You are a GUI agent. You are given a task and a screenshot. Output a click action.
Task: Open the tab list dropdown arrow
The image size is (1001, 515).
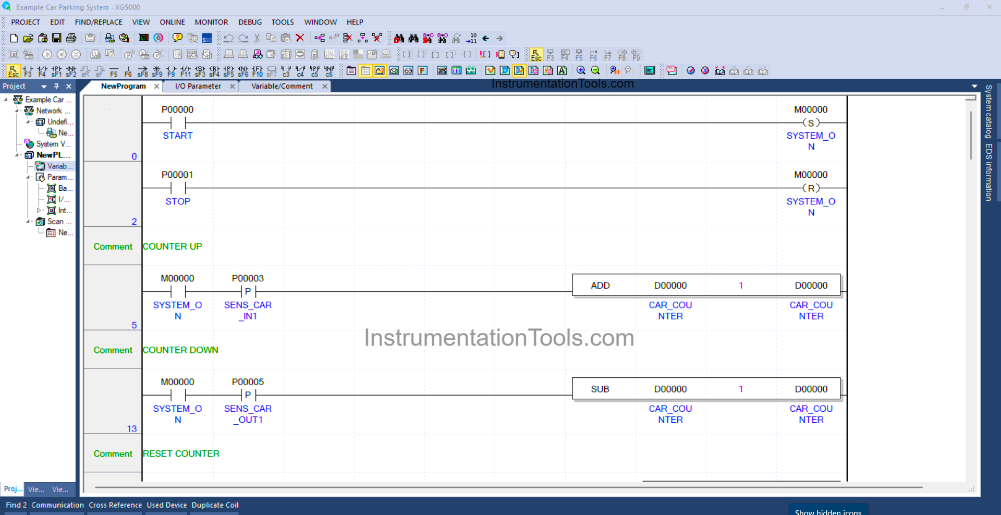click(x=974, y=86)
